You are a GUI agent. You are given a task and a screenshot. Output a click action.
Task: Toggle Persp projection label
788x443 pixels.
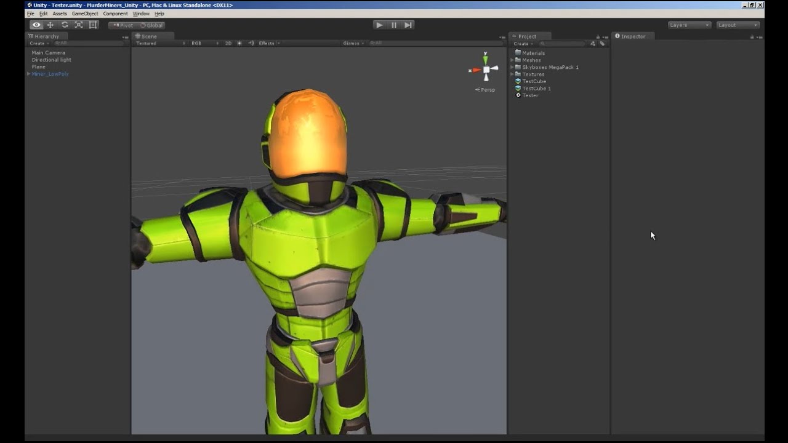[x=485, y=90]
